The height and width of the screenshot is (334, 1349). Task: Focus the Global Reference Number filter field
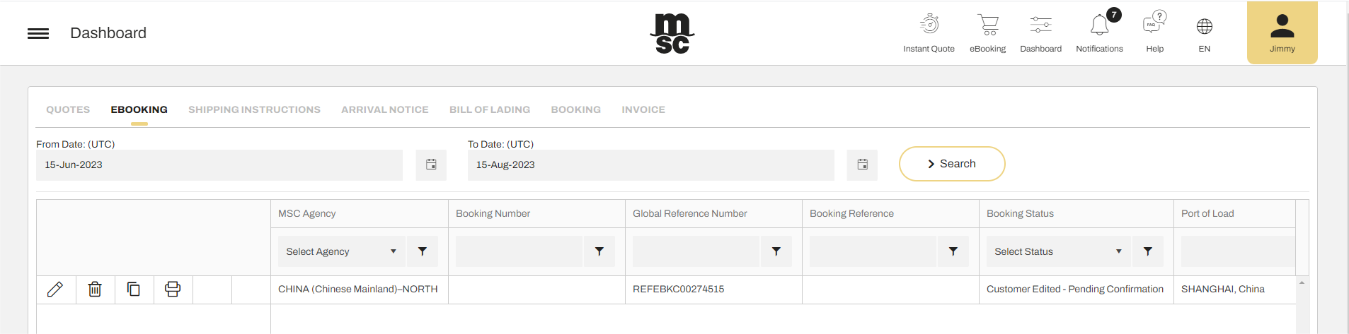click(x=696, y=251)
